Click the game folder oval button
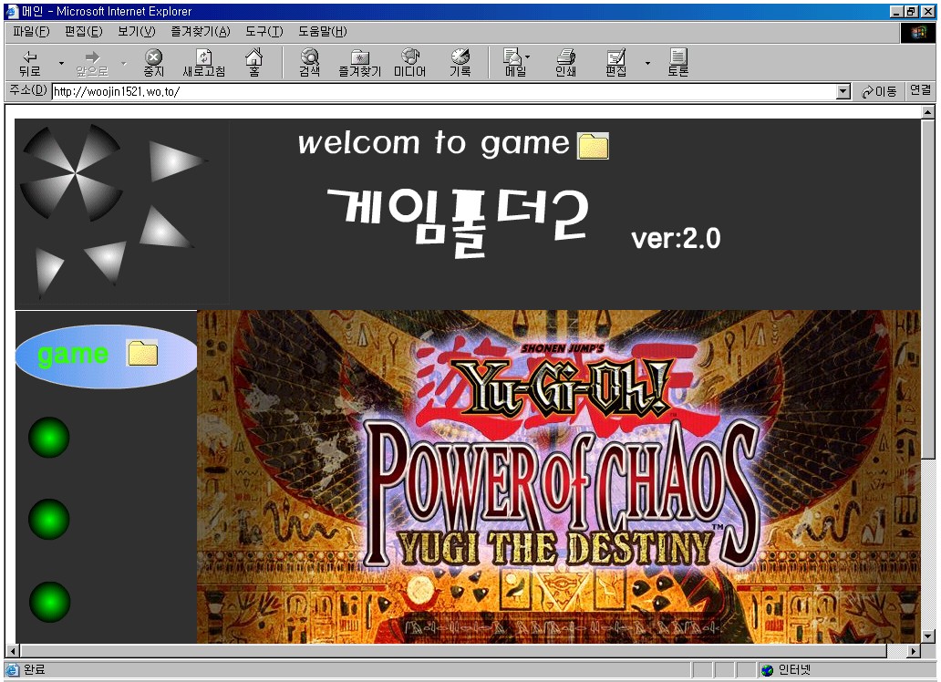This screenshot has width=941, height=682. [x=106, y=356]
